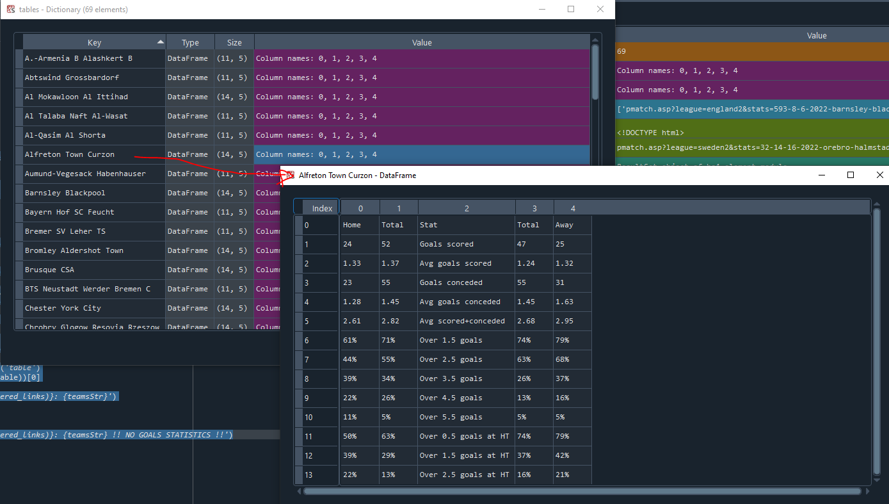The width and height of the screenshot is (889, 504).
Task: Click the vertical scrollbar of the tables Dictionary window
Action: pos(595,70)
